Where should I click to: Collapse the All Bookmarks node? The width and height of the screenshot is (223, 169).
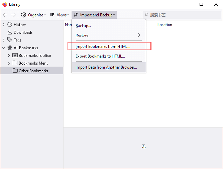[4, 48]
